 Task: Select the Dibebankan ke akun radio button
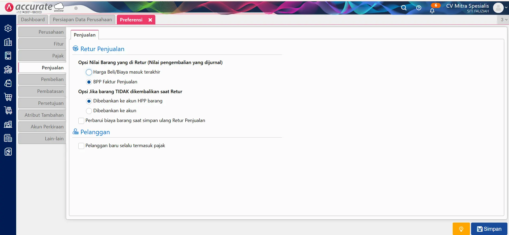(x=89, y=111)
